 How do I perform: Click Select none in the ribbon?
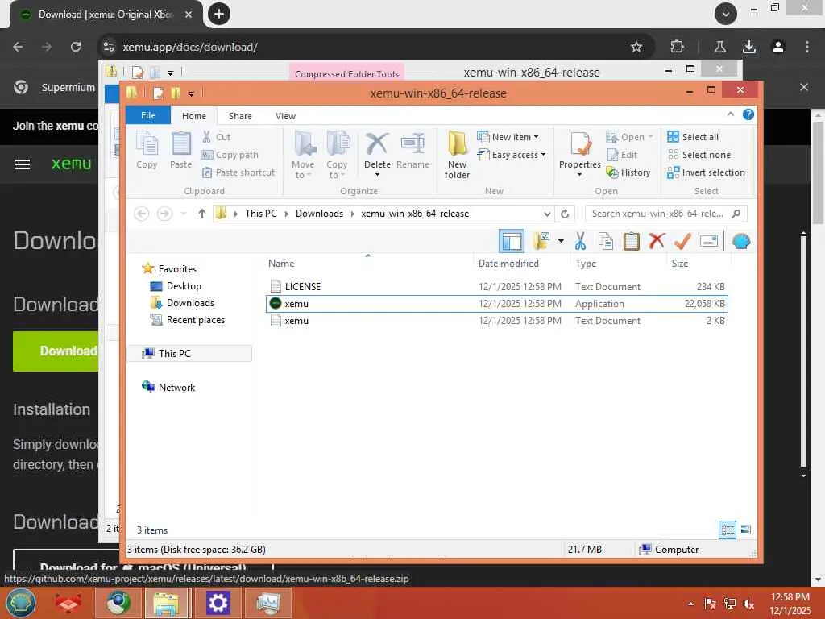coord(699,155)
